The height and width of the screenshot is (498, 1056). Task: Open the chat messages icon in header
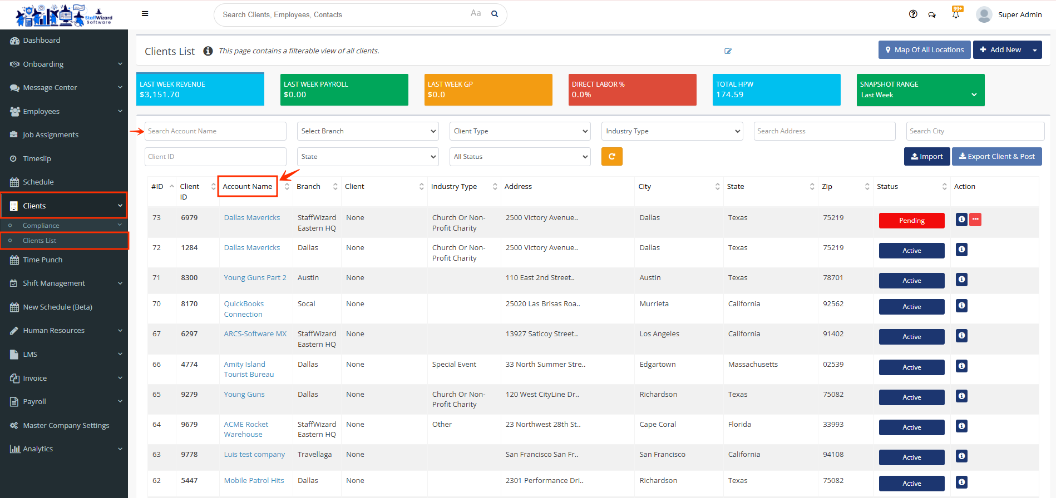click(932, 15)
